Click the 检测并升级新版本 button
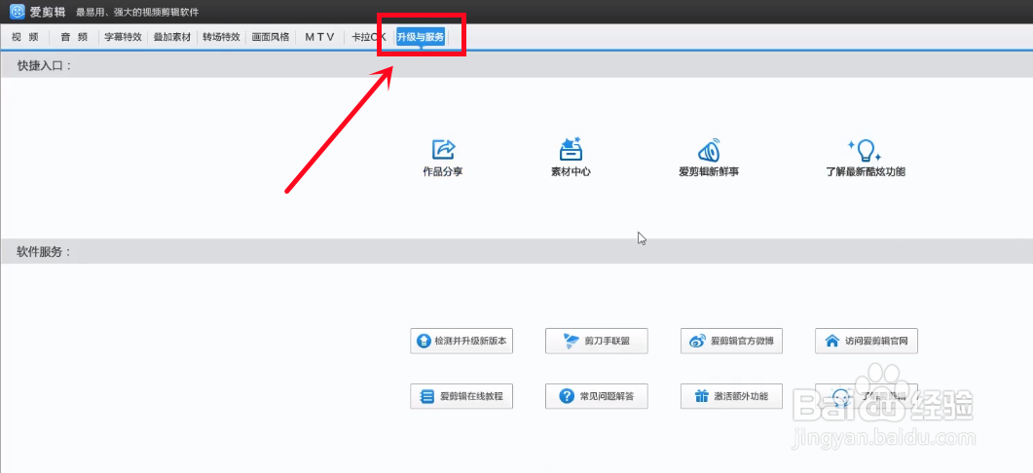The height and width of the screenshot is (473, 1033). (x=461, y=342)
